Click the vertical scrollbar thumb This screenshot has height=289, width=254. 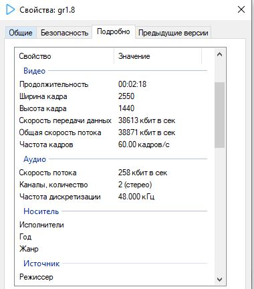click(x=219, y=115)
